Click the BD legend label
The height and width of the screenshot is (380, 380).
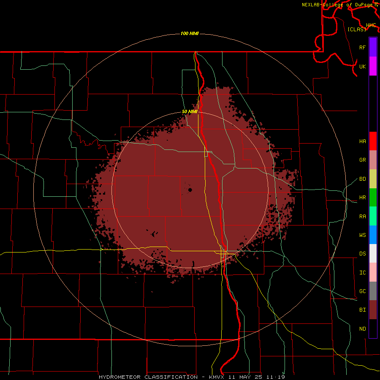[362, 179]
